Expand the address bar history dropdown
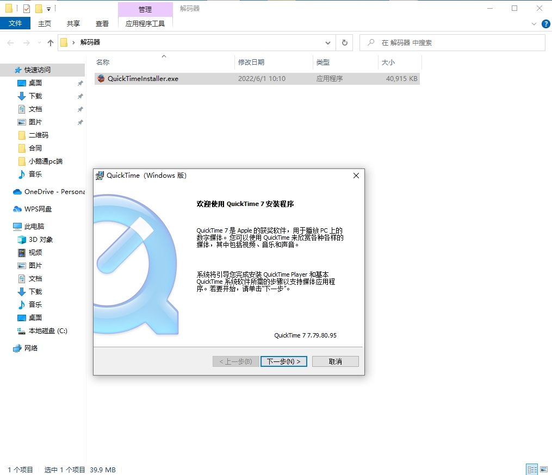 [x=328, y=43]
